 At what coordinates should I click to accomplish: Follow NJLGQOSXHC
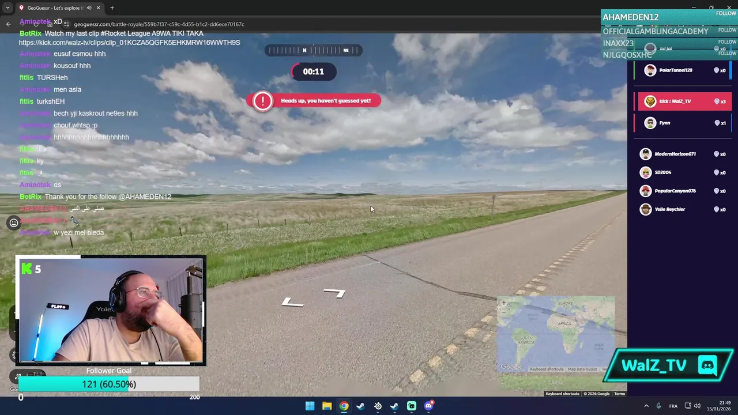tap(727, 54)
